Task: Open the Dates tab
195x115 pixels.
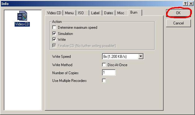Action: click(109, 13)
